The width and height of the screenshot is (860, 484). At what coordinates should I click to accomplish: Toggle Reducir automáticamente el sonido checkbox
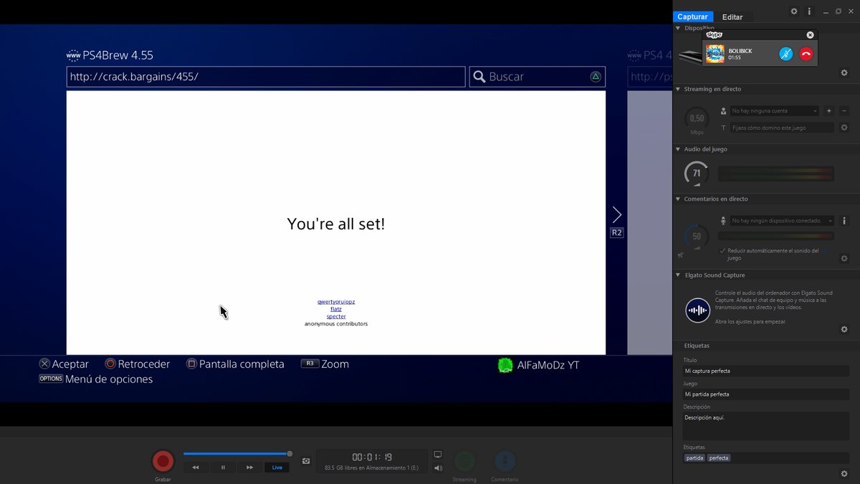722,250
